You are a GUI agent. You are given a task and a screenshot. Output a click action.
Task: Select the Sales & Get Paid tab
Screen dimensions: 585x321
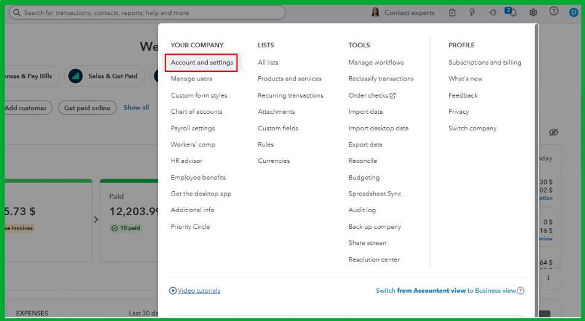105,76
